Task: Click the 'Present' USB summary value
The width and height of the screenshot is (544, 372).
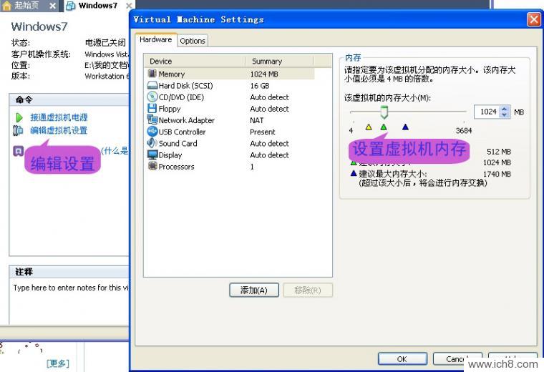Action: [x=262, y=132]
